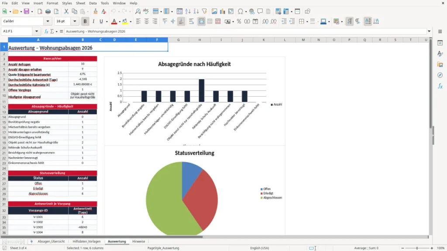Copy selection to clipboard
447x251 pixels.
74,11
